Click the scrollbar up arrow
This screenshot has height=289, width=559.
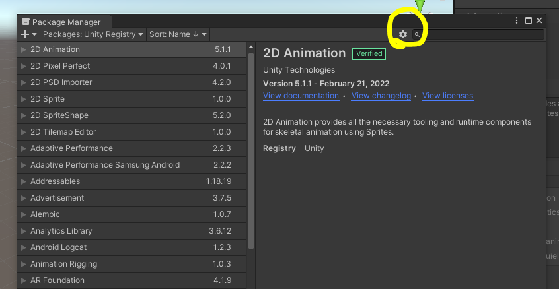pos(251,47)
